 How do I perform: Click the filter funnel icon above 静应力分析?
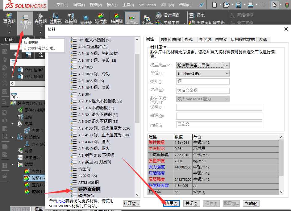point(14,96)
